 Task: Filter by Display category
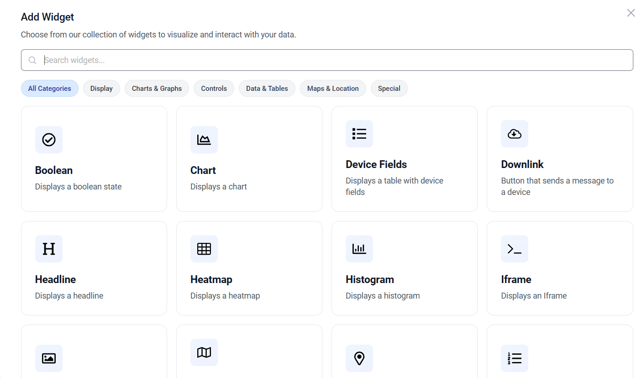101,89
